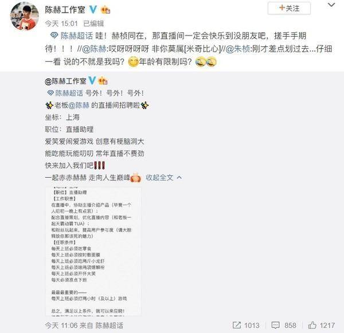Open @陈赫工作室 name in quoted post

pos(65,81)
